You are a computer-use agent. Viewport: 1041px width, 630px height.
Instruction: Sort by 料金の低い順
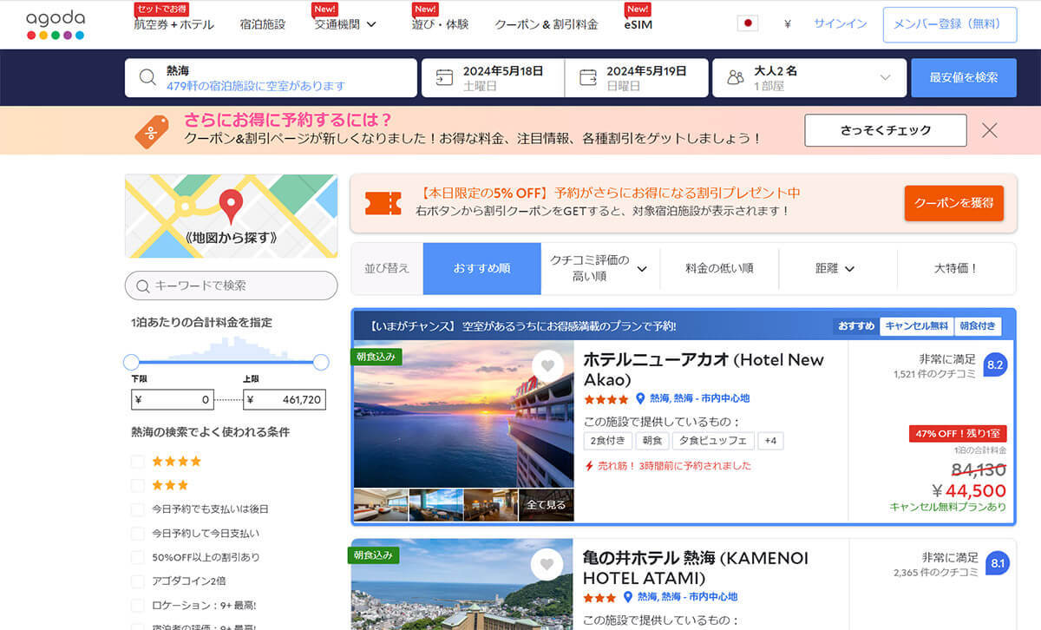click(x=719, y=269)
